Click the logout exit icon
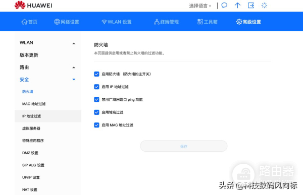The height and width of the screenshot is (195, 303). (251, 5)
